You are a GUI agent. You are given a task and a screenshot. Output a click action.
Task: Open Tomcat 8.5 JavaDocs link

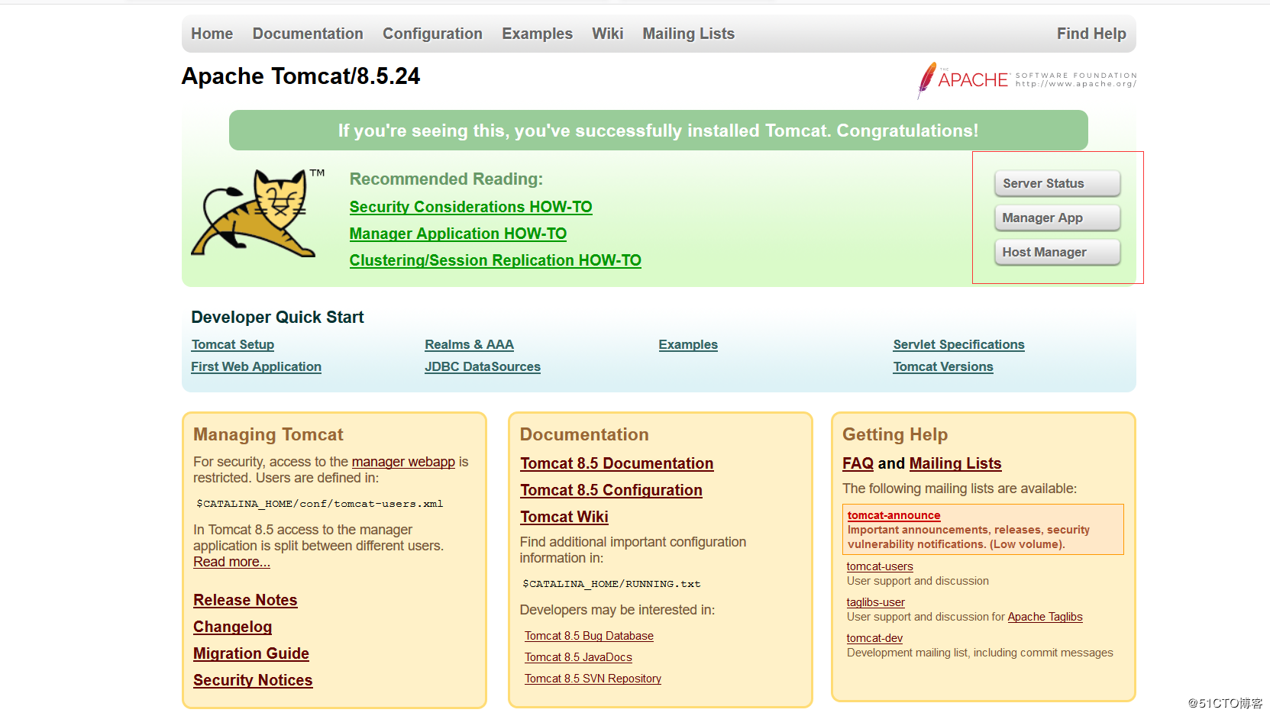point(578,657)
